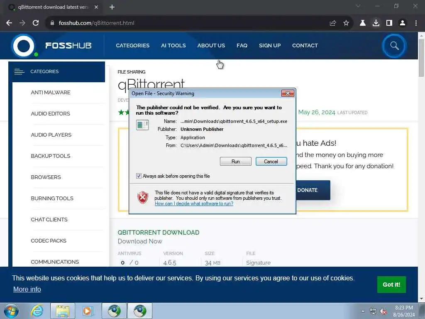425x319 pixels.
Task: Click the application file icon in dialog
Action: [142, 125]
